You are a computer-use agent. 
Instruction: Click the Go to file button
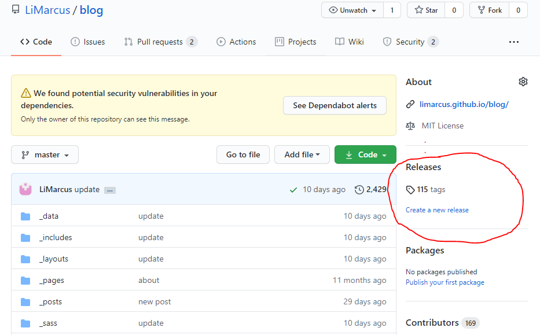[x=243, y=154]
